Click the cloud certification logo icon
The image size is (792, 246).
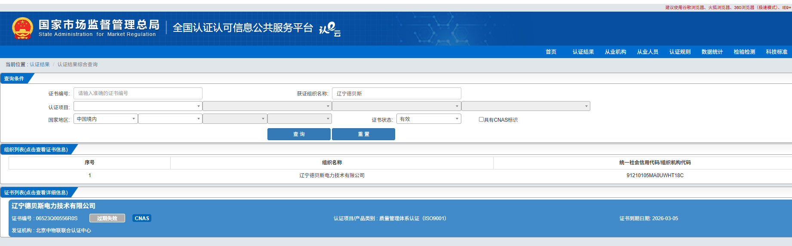[330, 29]
